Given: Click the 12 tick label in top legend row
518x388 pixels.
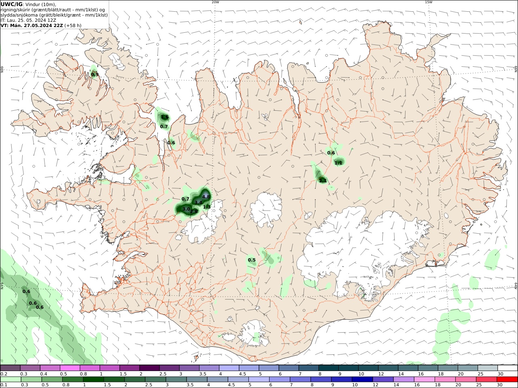Looking at the screenshot, I should click(381, 374).
